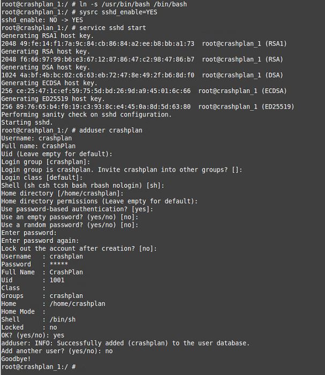Click the final root@crashplan_1 shell prompt
This screenshot has width=325, height=375.
tap(39, 366)
